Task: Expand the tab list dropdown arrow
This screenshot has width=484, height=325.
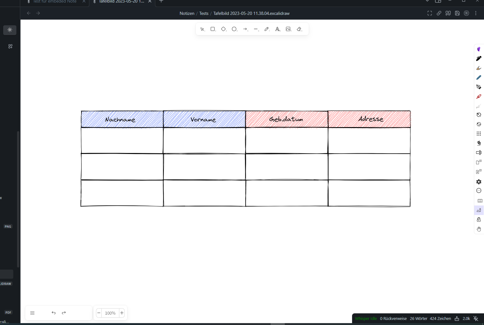Action: tap(427, 1)
